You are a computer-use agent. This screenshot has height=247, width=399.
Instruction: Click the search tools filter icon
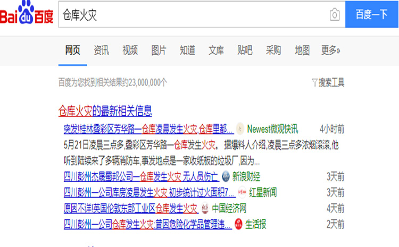point(314,82)
